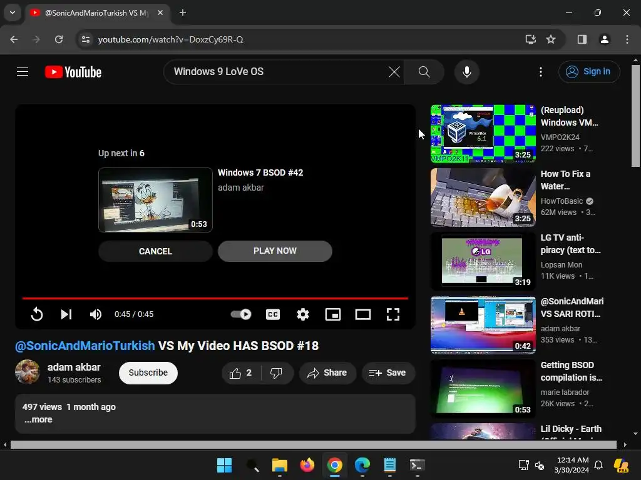This screenshot has width=641, height=480.
Task: Save video to playlist
Action: (x=388, y=372)
